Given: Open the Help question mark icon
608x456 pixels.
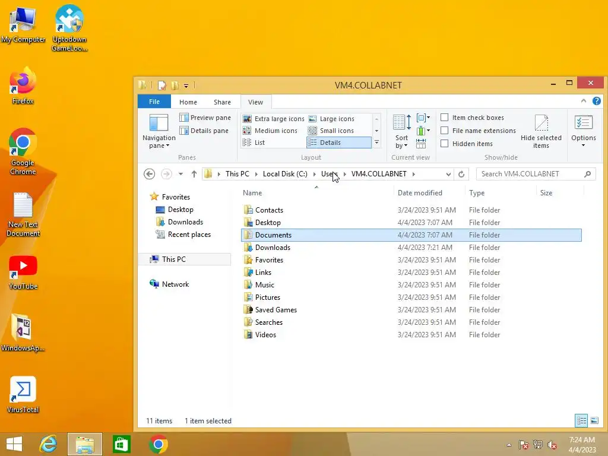Looking at the screenshot, I should coord(597,101).
